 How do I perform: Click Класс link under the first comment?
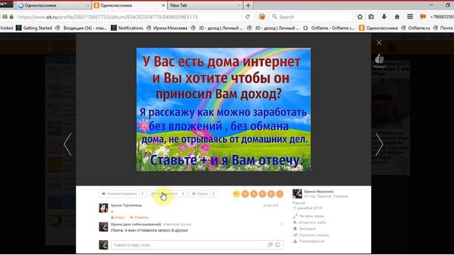click(x=118, y=217)
